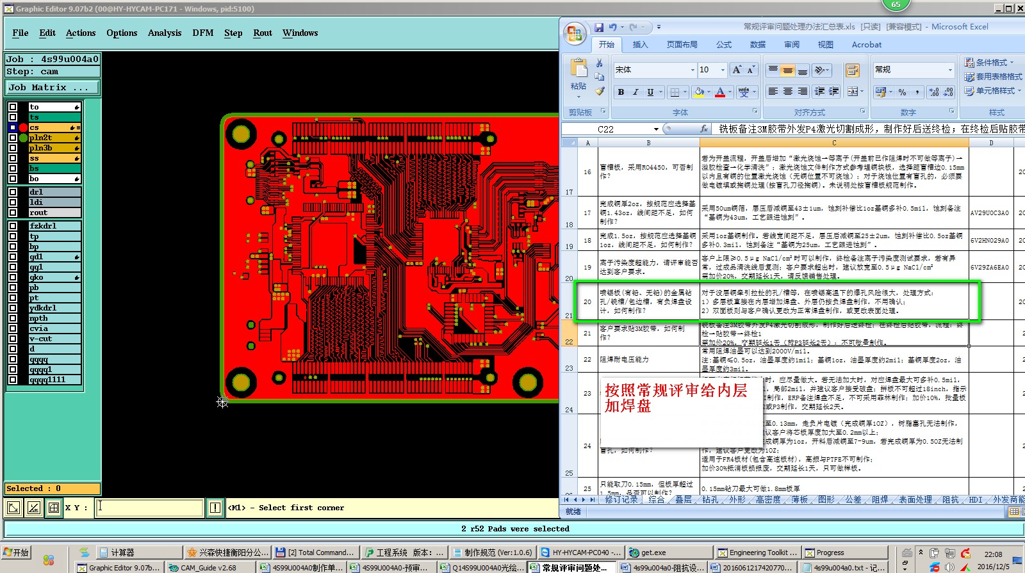1025x573 pixels.
Task: Click the decrease font size icon
Action: tap(750, 70)
